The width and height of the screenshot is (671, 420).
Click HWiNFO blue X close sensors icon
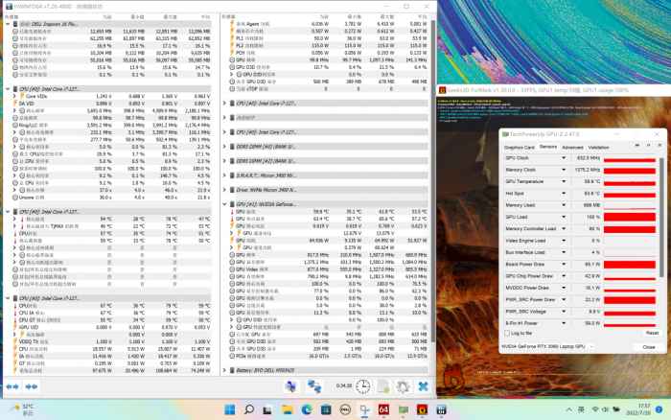click(x=423, y=386)
